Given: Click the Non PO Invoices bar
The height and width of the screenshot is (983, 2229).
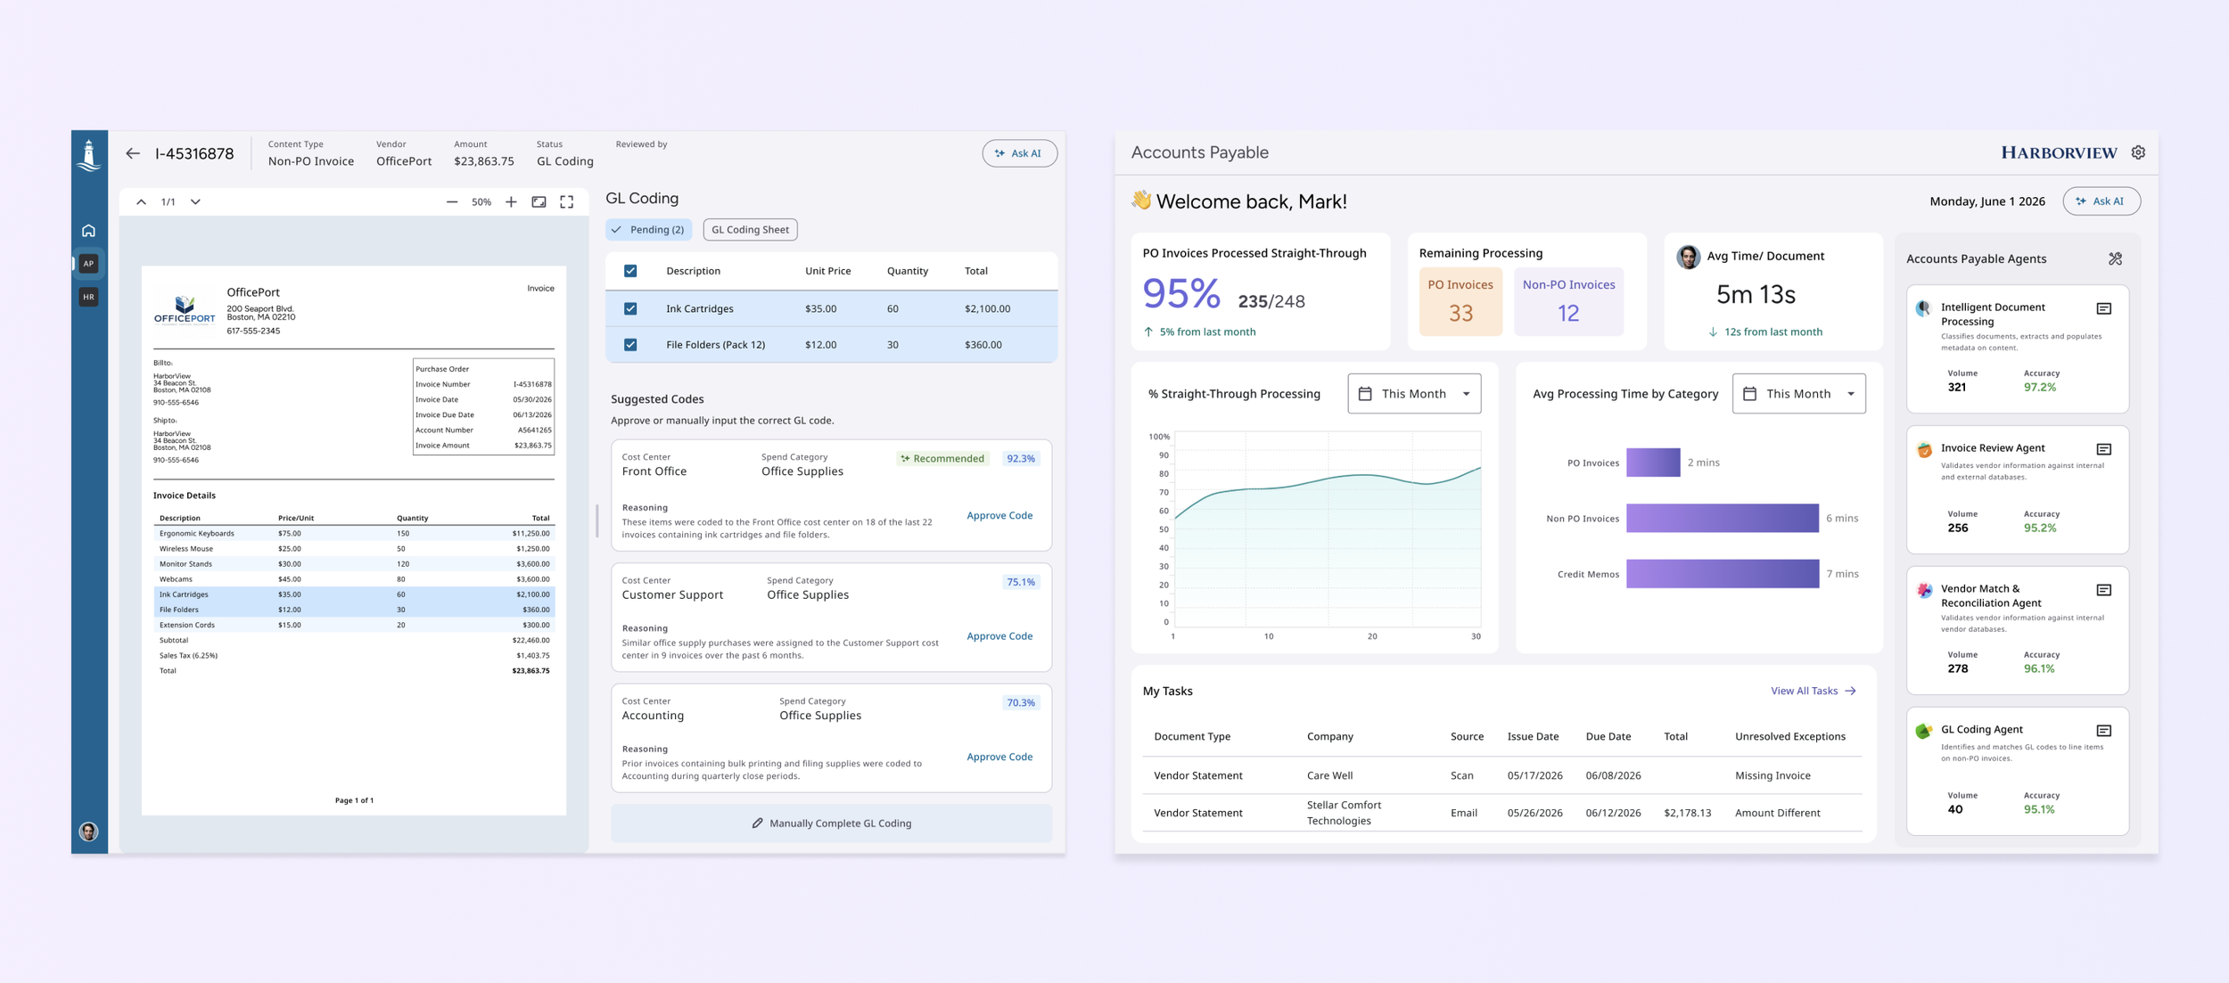Looking at the screenshot, I should (1723, 518).
